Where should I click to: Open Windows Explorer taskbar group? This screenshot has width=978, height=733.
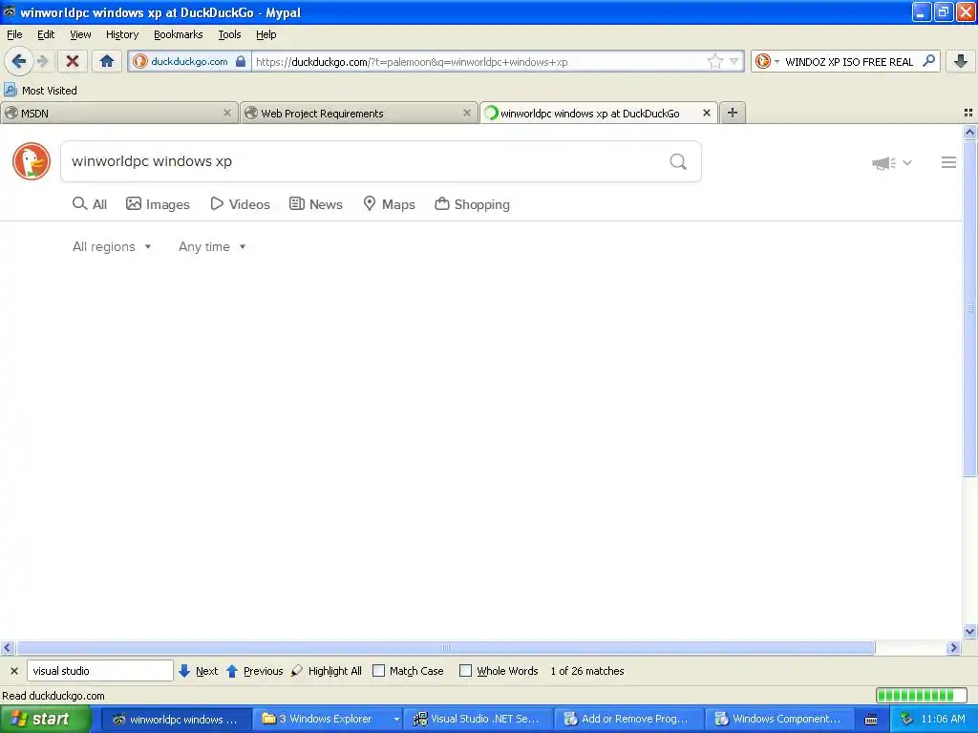click(329, 720)
